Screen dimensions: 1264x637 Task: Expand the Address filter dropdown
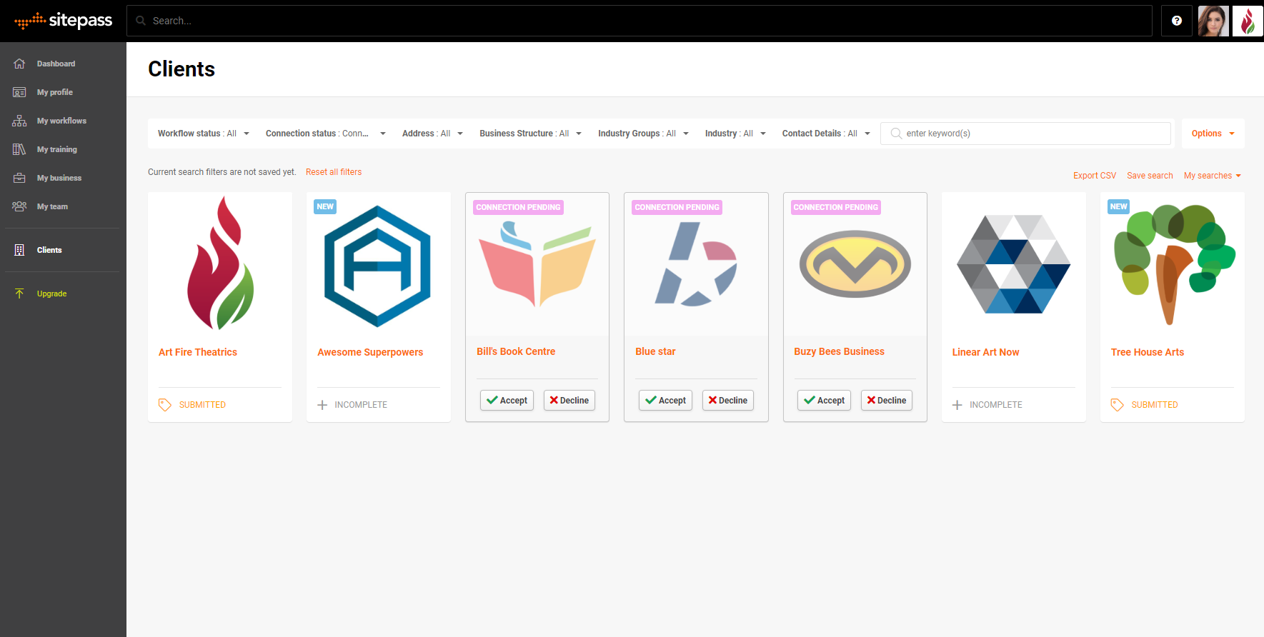point(433,134)
